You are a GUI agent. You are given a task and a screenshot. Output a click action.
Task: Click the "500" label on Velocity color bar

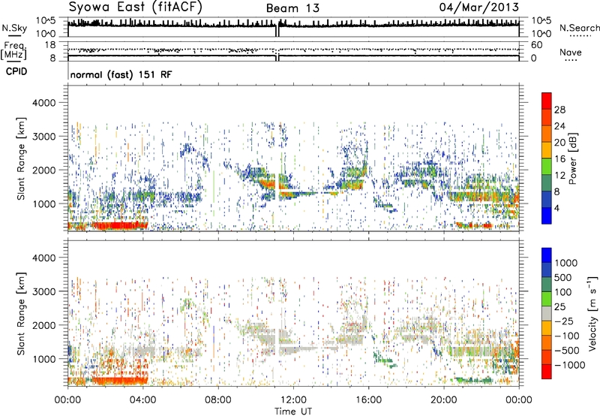(x=563, y=277)
